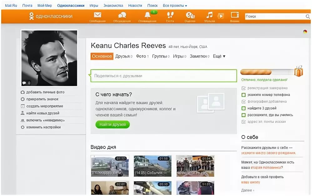The width and height of the screenshot is (312, 196).
Task: Open the Оповещения bell icon
Action: tap(148, 15)
